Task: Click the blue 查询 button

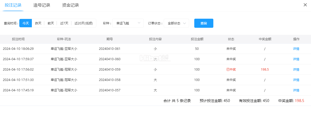Action: tap(204, 23)
